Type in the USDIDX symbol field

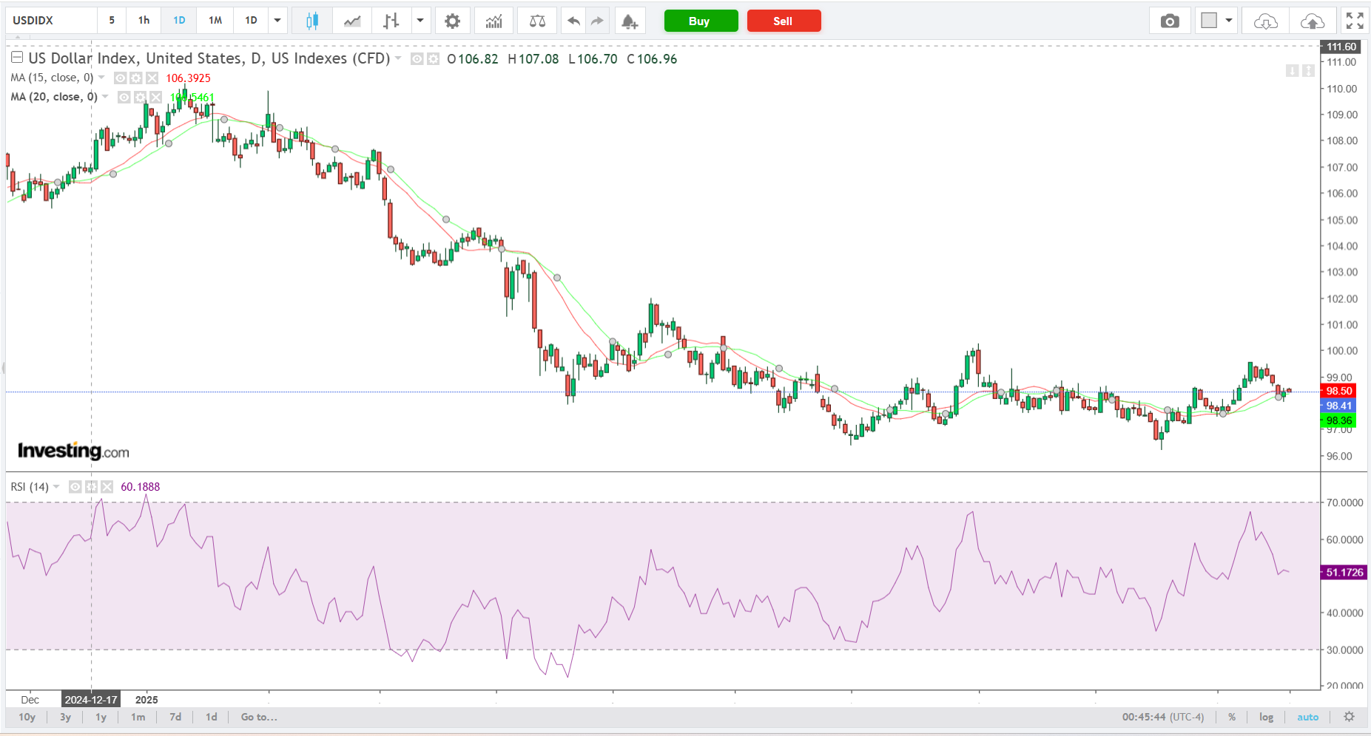tap(50, 21)
